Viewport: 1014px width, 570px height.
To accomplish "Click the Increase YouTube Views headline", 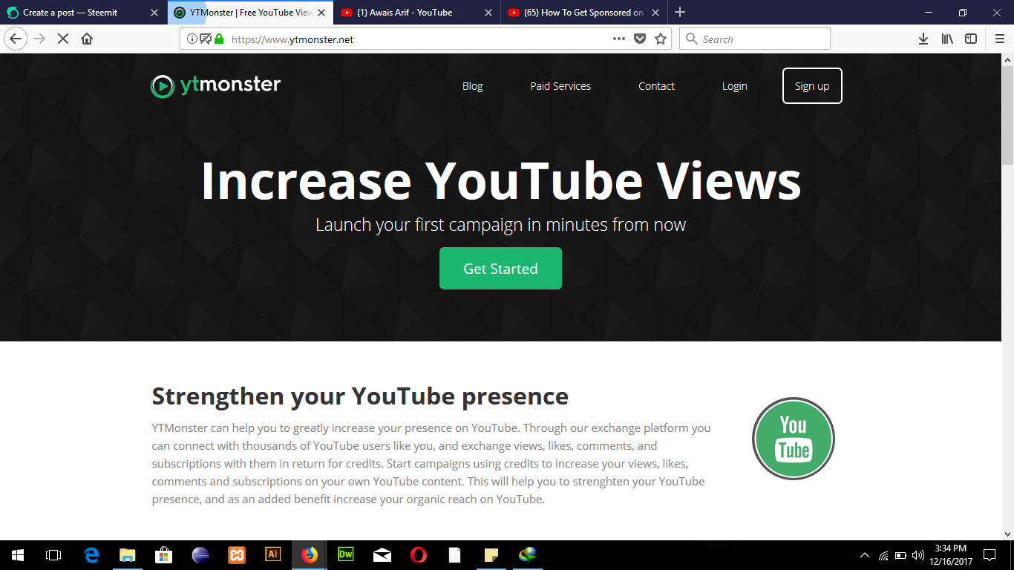I will point(500,182).
